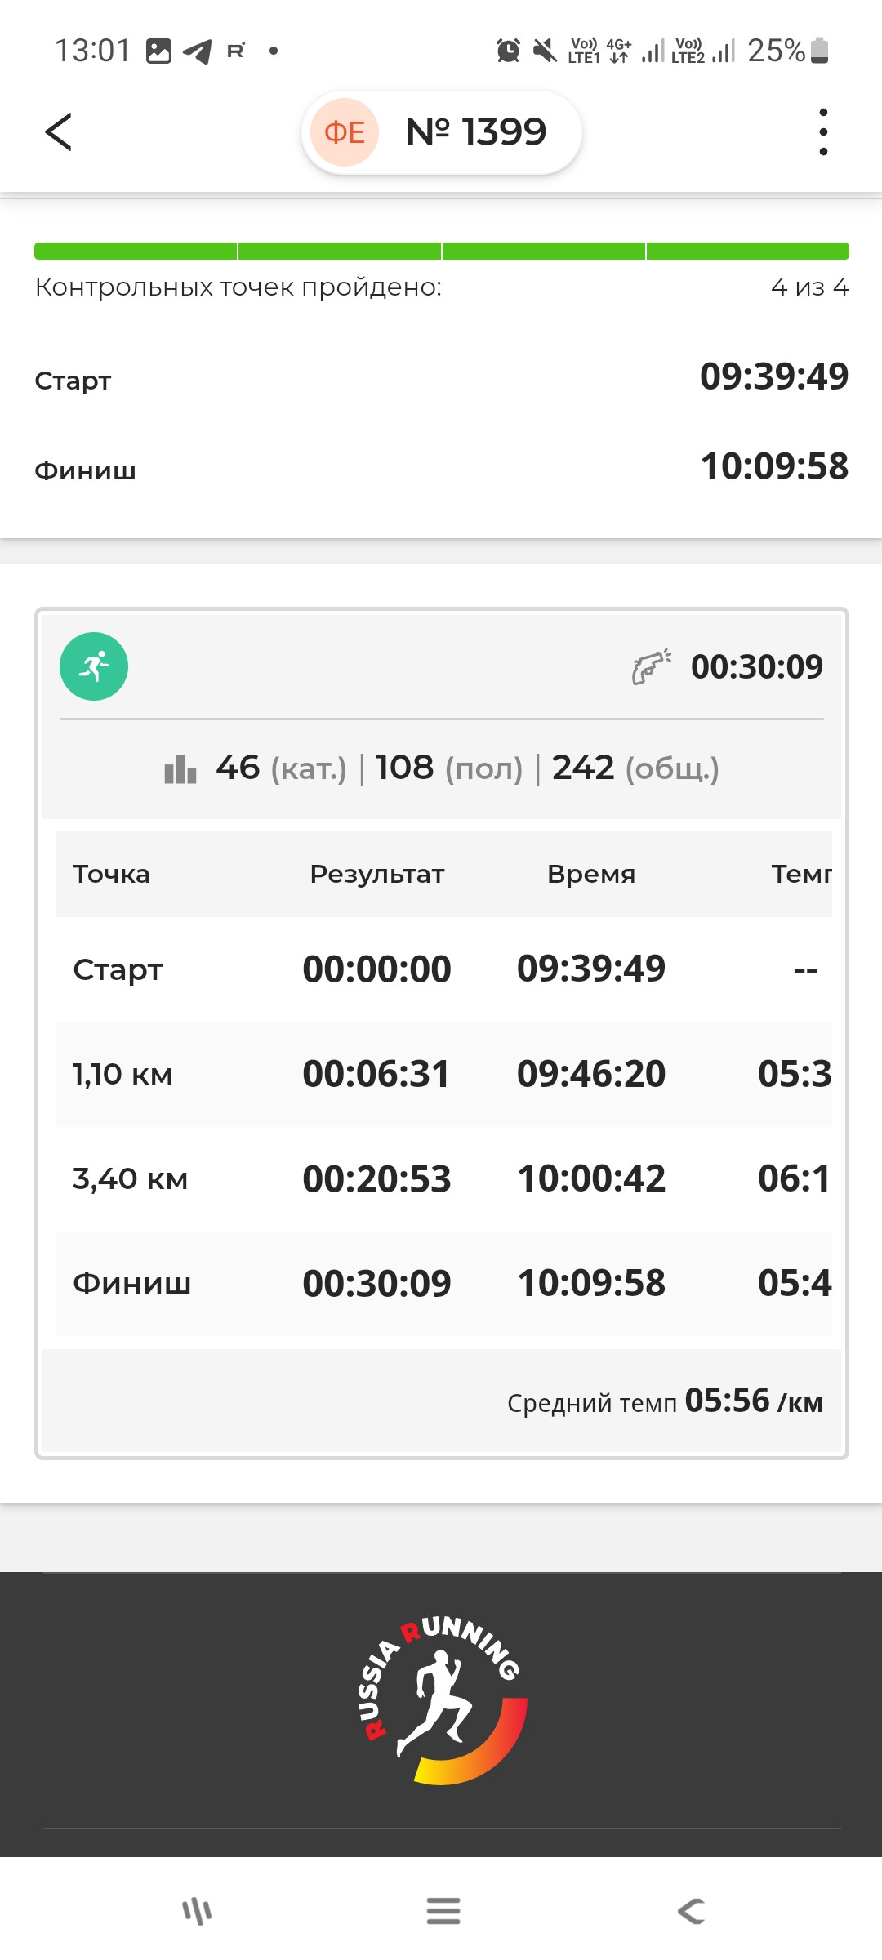Screen dimensions: 882x1960
Task: Open Android recent apps button
Action: [197, 1911]
